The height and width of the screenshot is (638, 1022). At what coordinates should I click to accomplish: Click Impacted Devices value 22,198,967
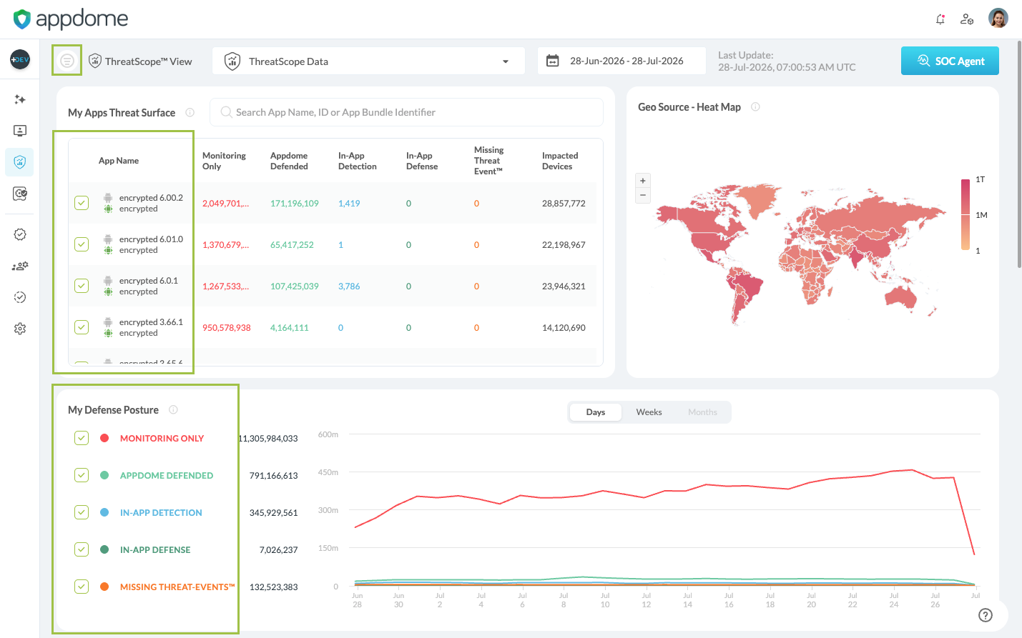tap(564, 245)
